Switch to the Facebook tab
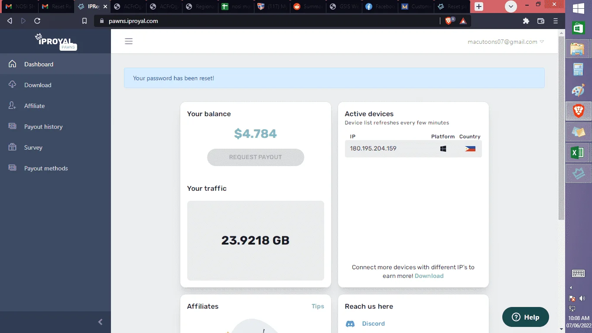Viewport: 592px width, 333px height. tap(381, 7)
